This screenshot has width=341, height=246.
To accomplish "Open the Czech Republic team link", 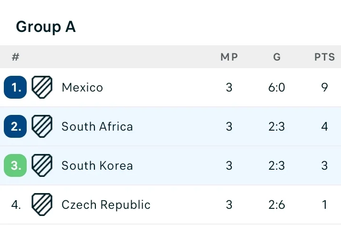I will click(x=106, y=205).
